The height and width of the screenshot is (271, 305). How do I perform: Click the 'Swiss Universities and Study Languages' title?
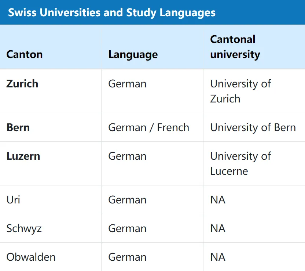coord(112,12)
